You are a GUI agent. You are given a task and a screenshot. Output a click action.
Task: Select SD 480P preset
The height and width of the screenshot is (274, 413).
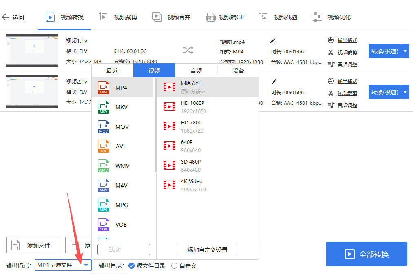point(208,166)
